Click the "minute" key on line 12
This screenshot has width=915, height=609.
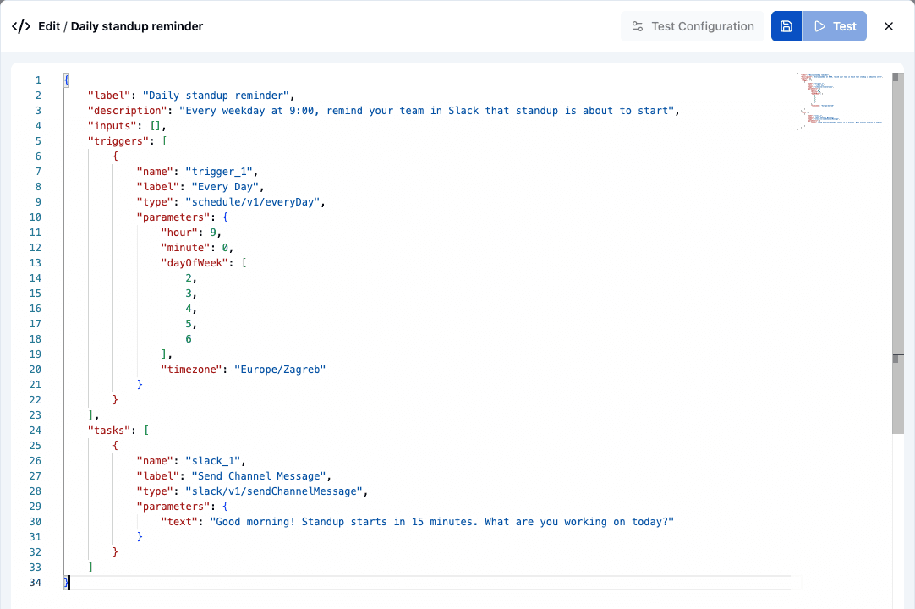(185, 247)
